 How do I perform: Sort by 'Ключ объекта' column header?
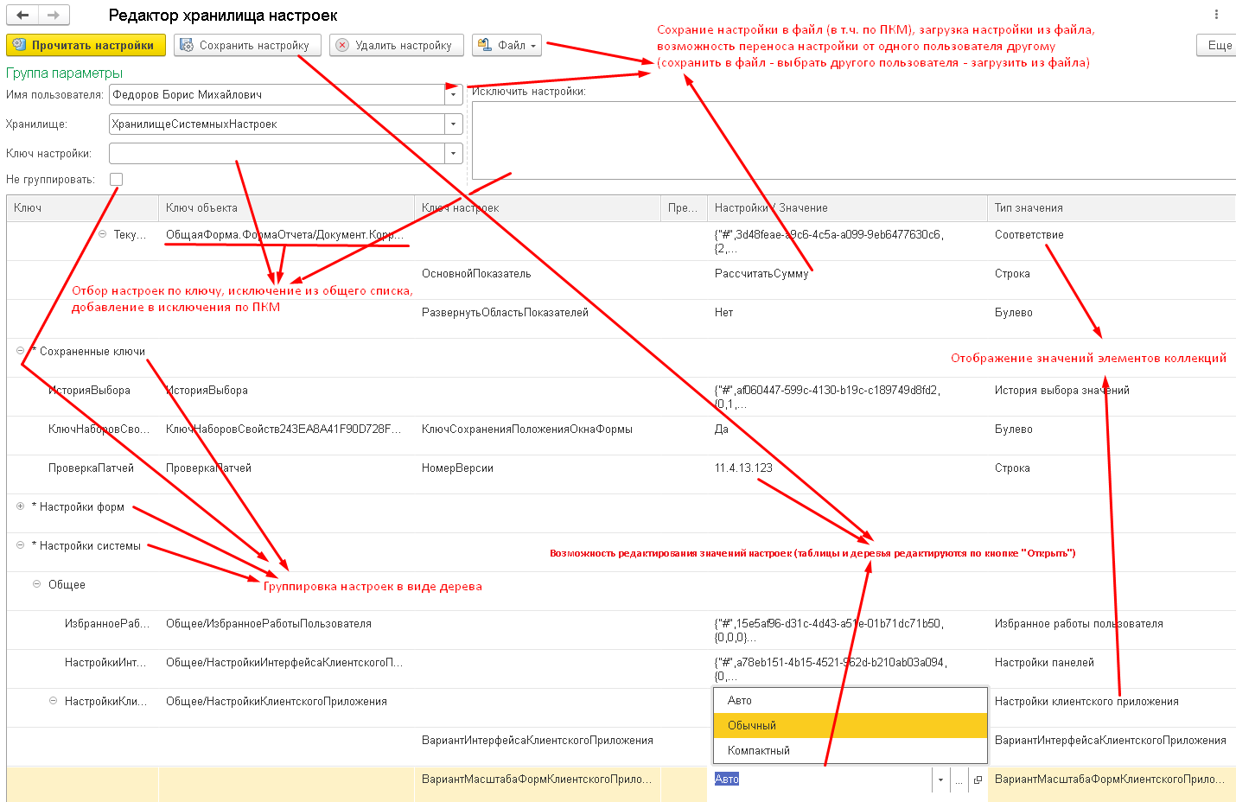[286, 207]
